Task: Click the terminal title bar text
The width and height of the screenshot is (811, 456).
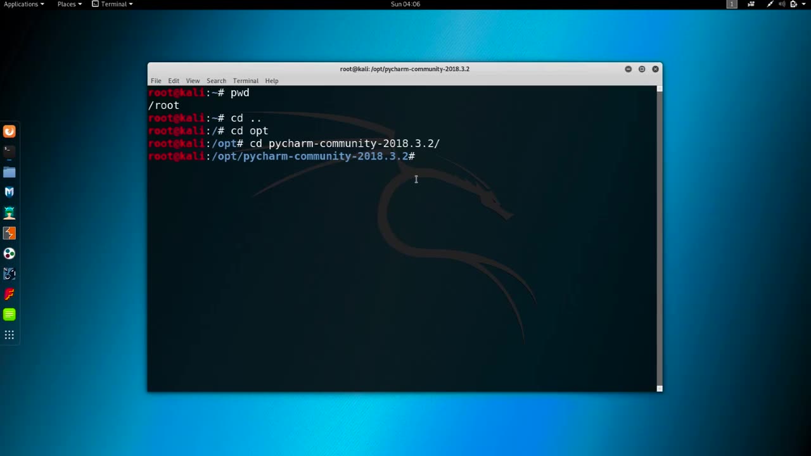Action: 405,69
